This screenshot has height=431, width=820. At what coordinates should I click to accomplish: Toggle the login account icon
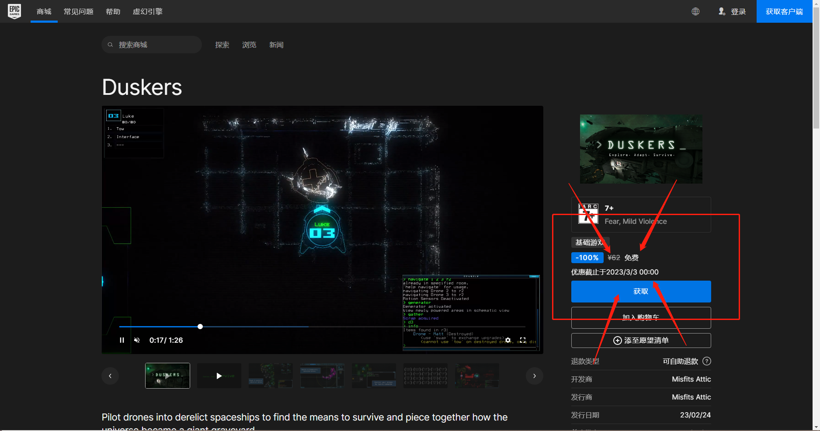coord(722,11)
